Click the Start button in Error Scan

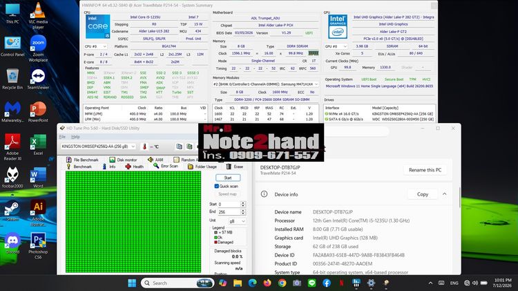click(228, 178)
